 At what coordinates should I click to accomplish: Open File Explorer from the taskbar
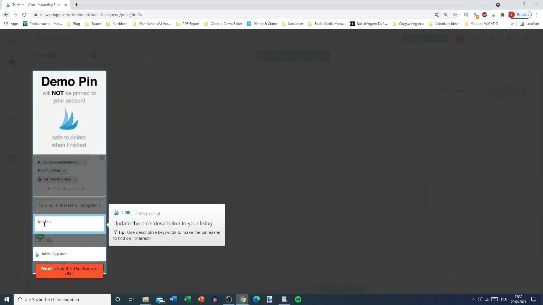point(145,299)
